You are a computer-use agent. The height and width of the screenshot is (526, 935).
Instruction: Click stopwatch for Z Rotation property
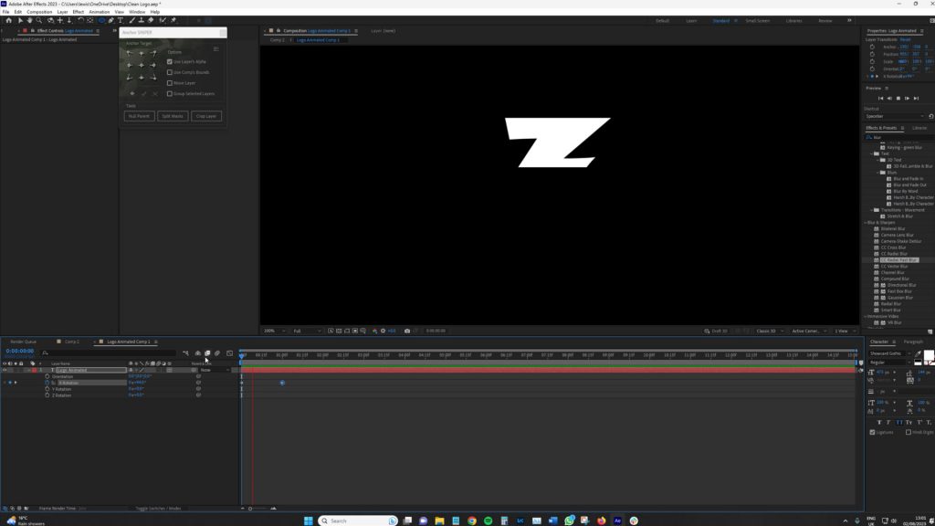47,394
